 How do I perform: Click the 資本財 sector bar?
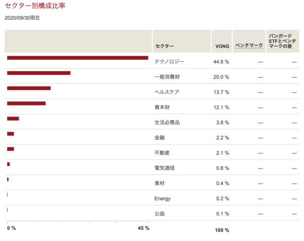(26, 103)
